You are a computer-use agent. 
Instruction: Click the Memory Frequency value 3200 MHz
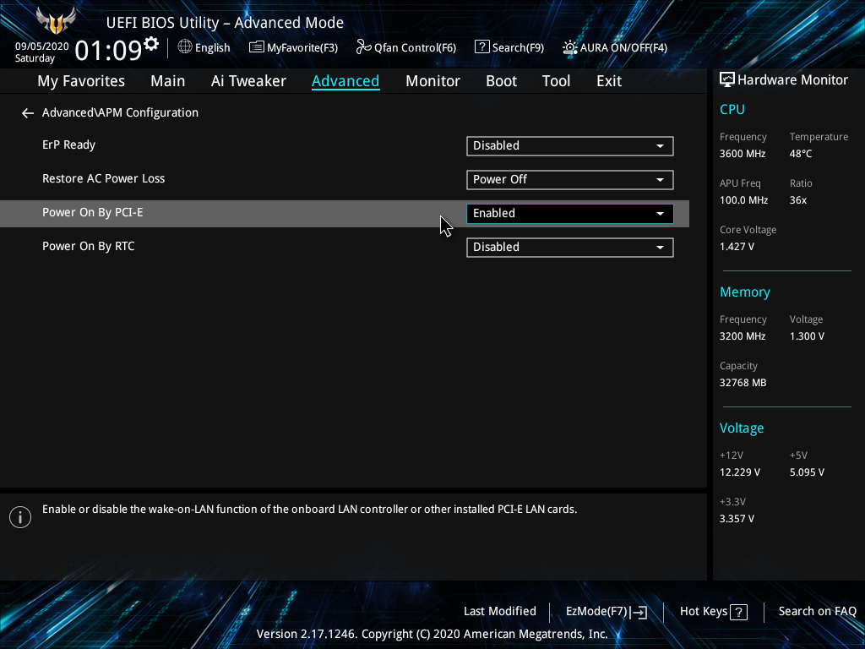[743, 336]
